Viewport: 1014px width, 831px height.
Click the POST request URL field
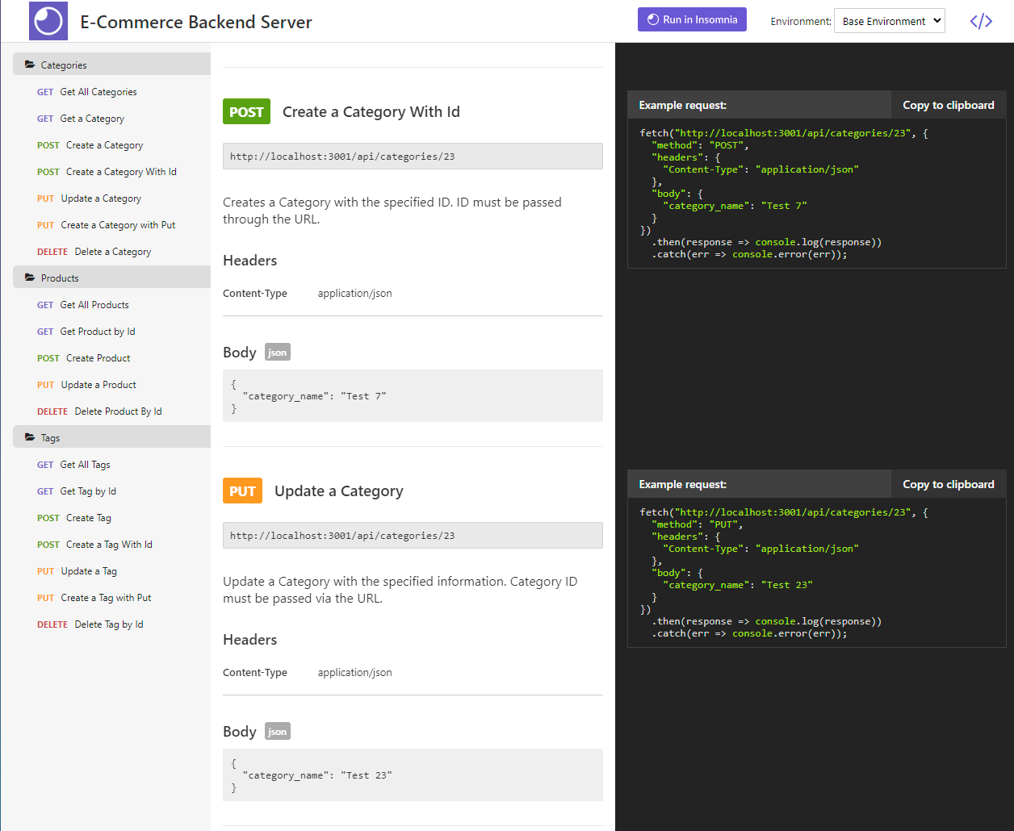413,157
